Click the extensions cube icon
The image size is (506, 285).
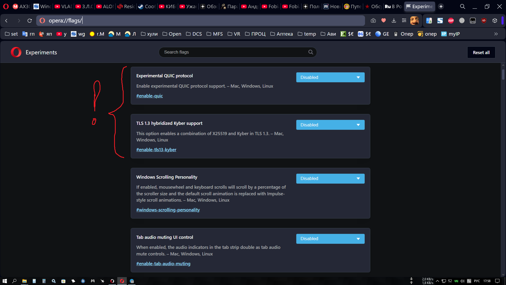coord(495,21)
